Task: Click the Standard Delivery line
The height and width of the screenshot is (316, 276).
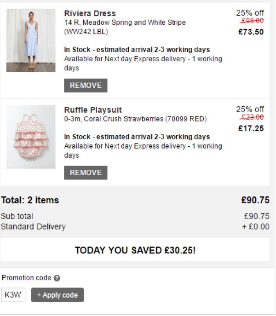Action: click(x=135, y=227)
